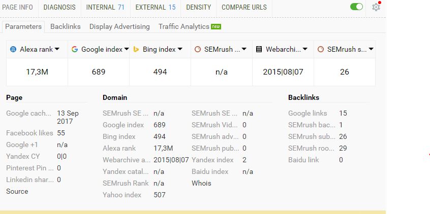Viewport: 430px width, 214px height.
Task: Click the Pinterest Pin label
Action: point(29,168)
